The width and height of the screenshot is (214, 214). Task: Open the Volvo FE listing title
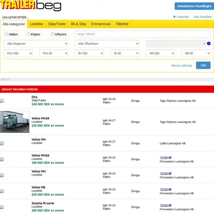(39, 187)
